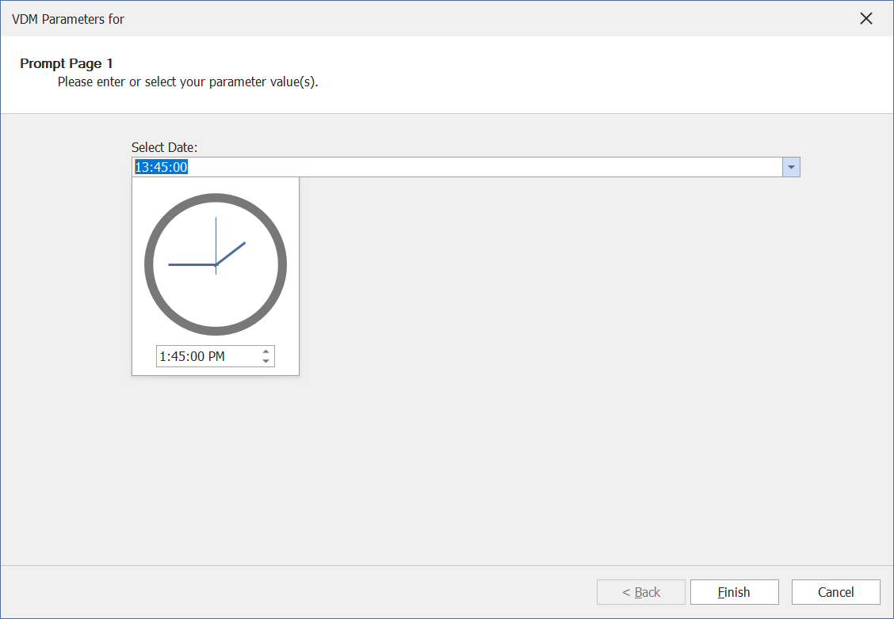
Task: Click the analog clock face
Action: [216, 264]
